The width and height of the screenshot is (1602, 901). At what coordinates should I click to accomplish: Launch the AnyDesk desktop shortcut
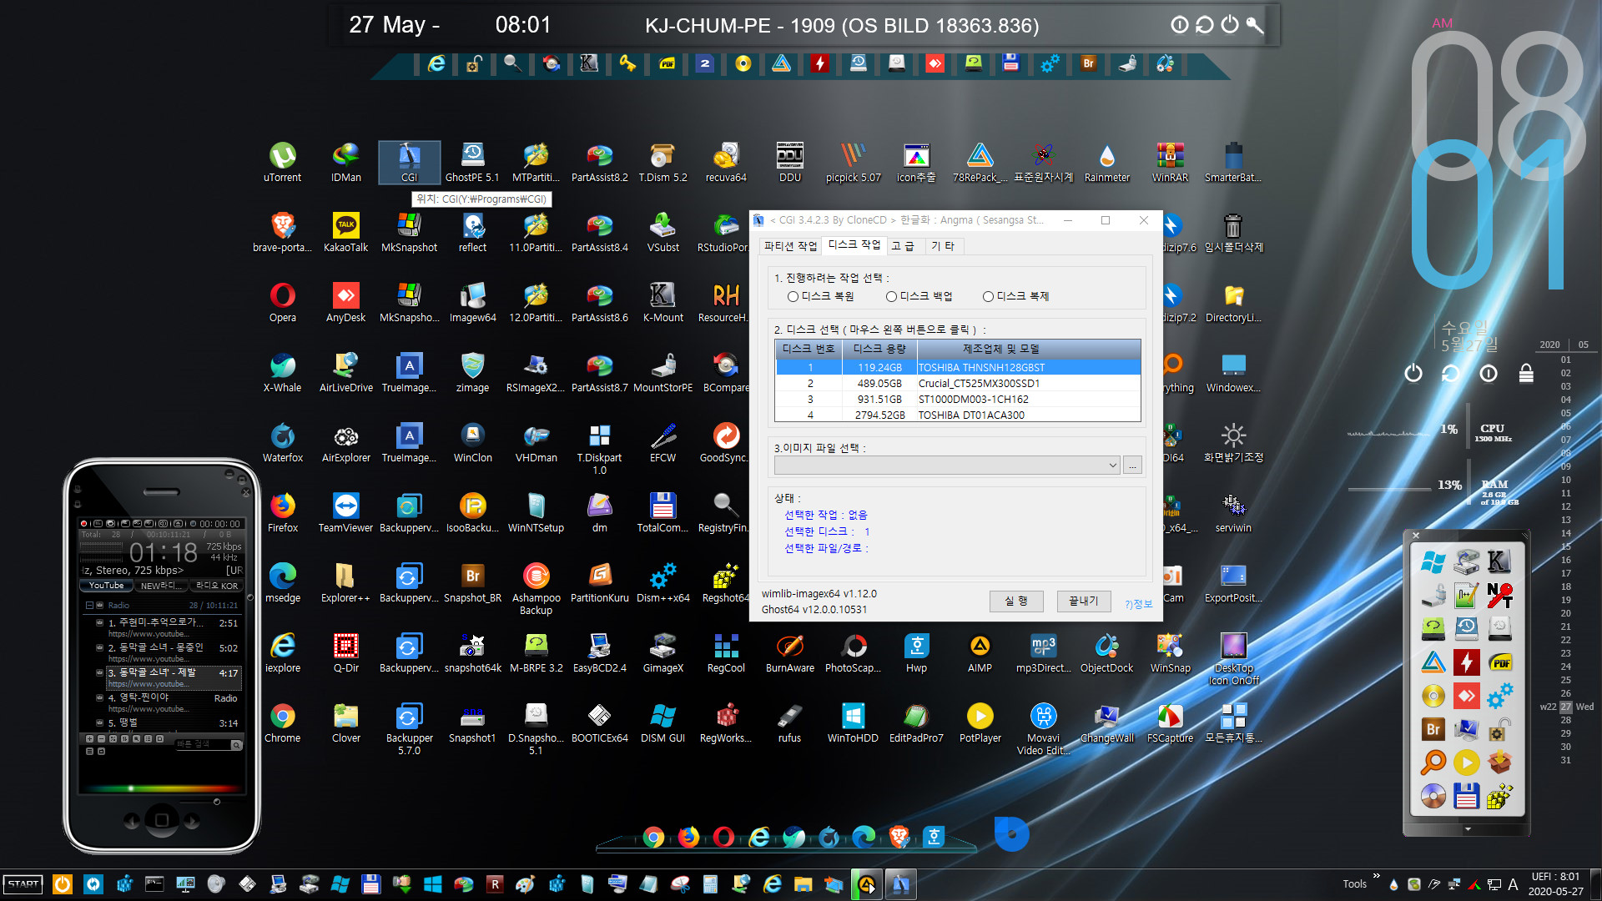[345, 302]
